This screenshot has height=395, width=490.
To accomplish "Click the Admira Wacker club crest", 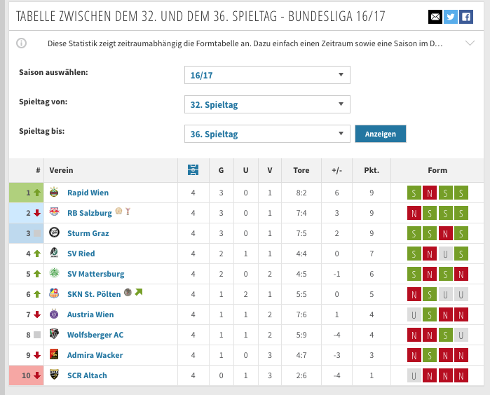I will [x=54, y=354].
